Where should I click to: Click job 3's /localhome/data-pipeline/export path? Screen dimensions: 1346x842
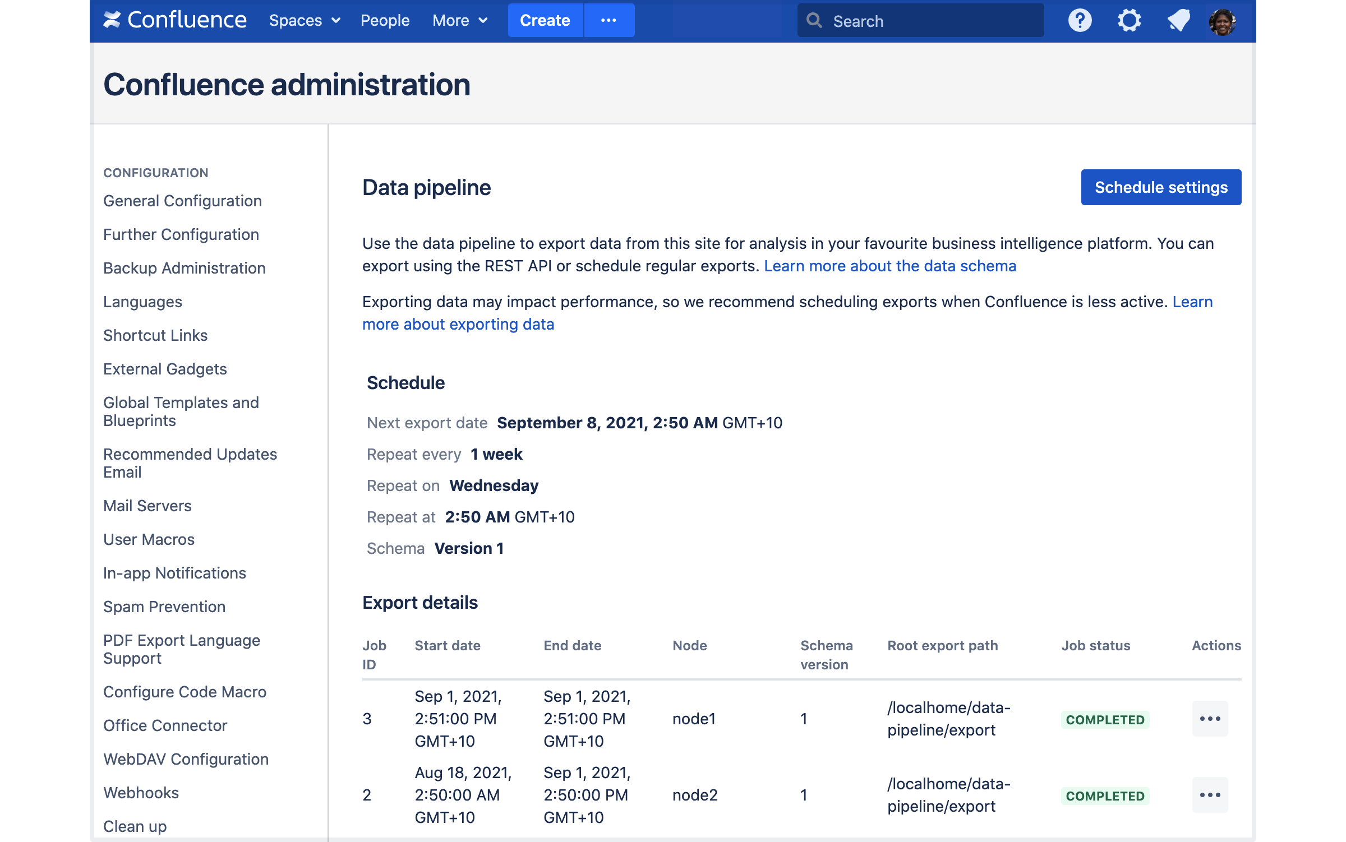[949, 719]
